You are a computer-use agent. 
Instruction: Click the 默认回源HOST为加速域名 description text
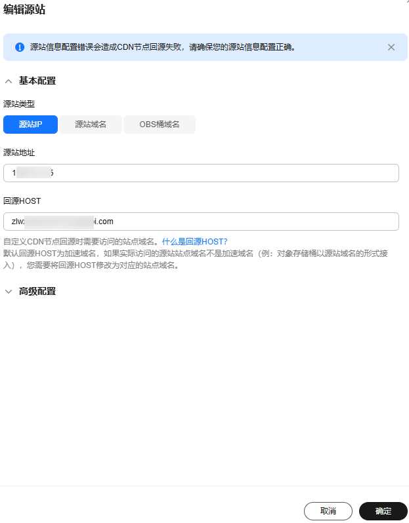point(196,260)
